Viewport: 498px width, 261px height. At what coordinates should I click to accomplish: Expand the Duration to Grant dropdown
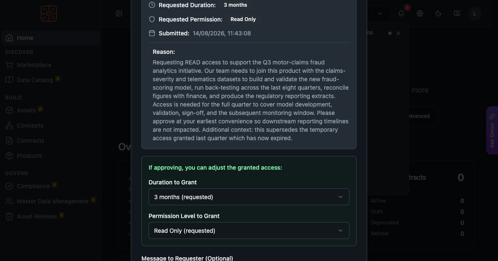click(249, 197)
